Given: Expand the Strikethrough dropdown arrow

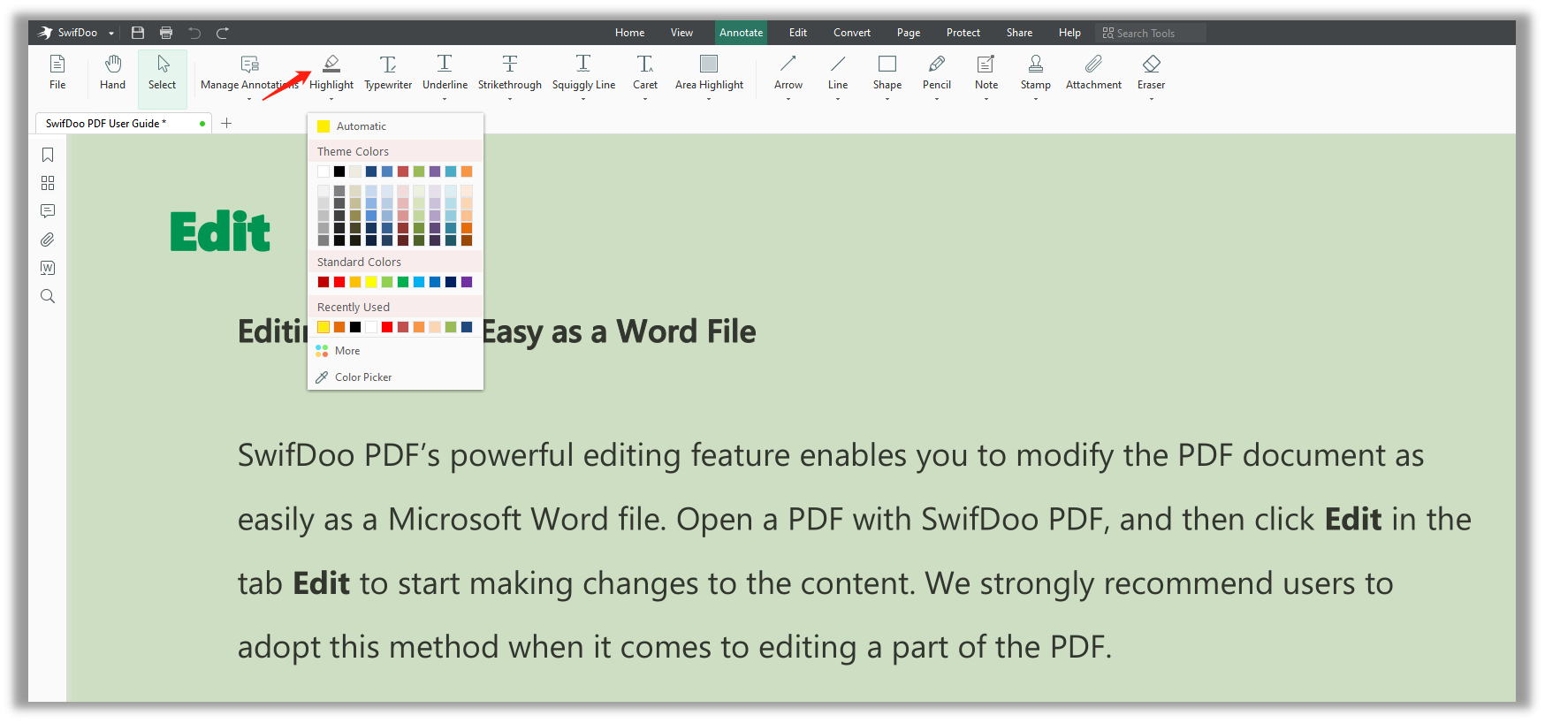Looking at the screenshot, I should (510, 99).
